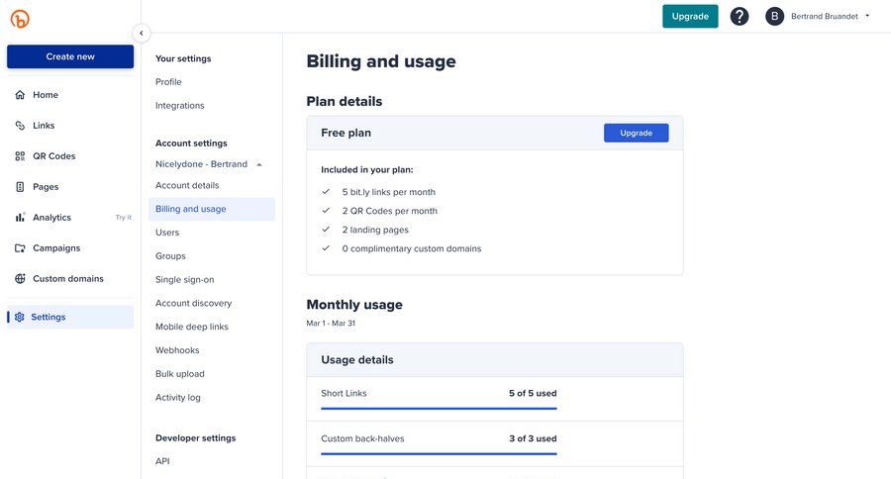Click the checkmark beside 2 QR Codes per month
Image resolution: width=891 pixels, height=479 pixels.
(x=326, y=211)
